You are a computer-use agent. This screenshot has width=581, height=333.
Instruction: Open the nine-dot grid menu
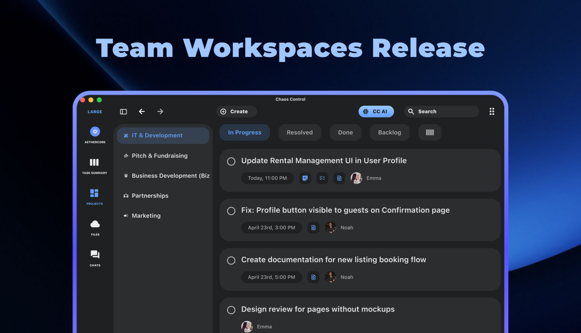(492, 111)
